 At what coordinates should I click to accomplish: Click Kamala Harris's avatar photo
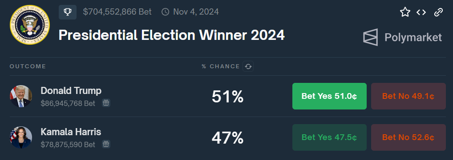[21, 137]
